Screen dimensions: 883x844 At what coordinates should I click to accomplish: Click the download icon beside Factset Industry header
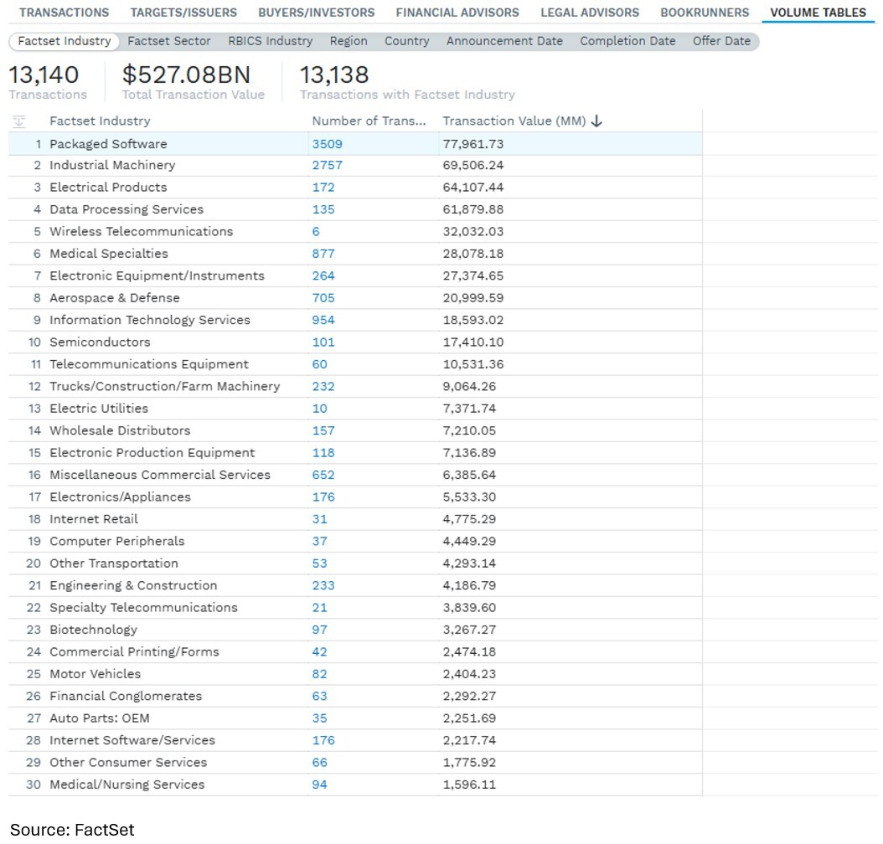[19, 121]
